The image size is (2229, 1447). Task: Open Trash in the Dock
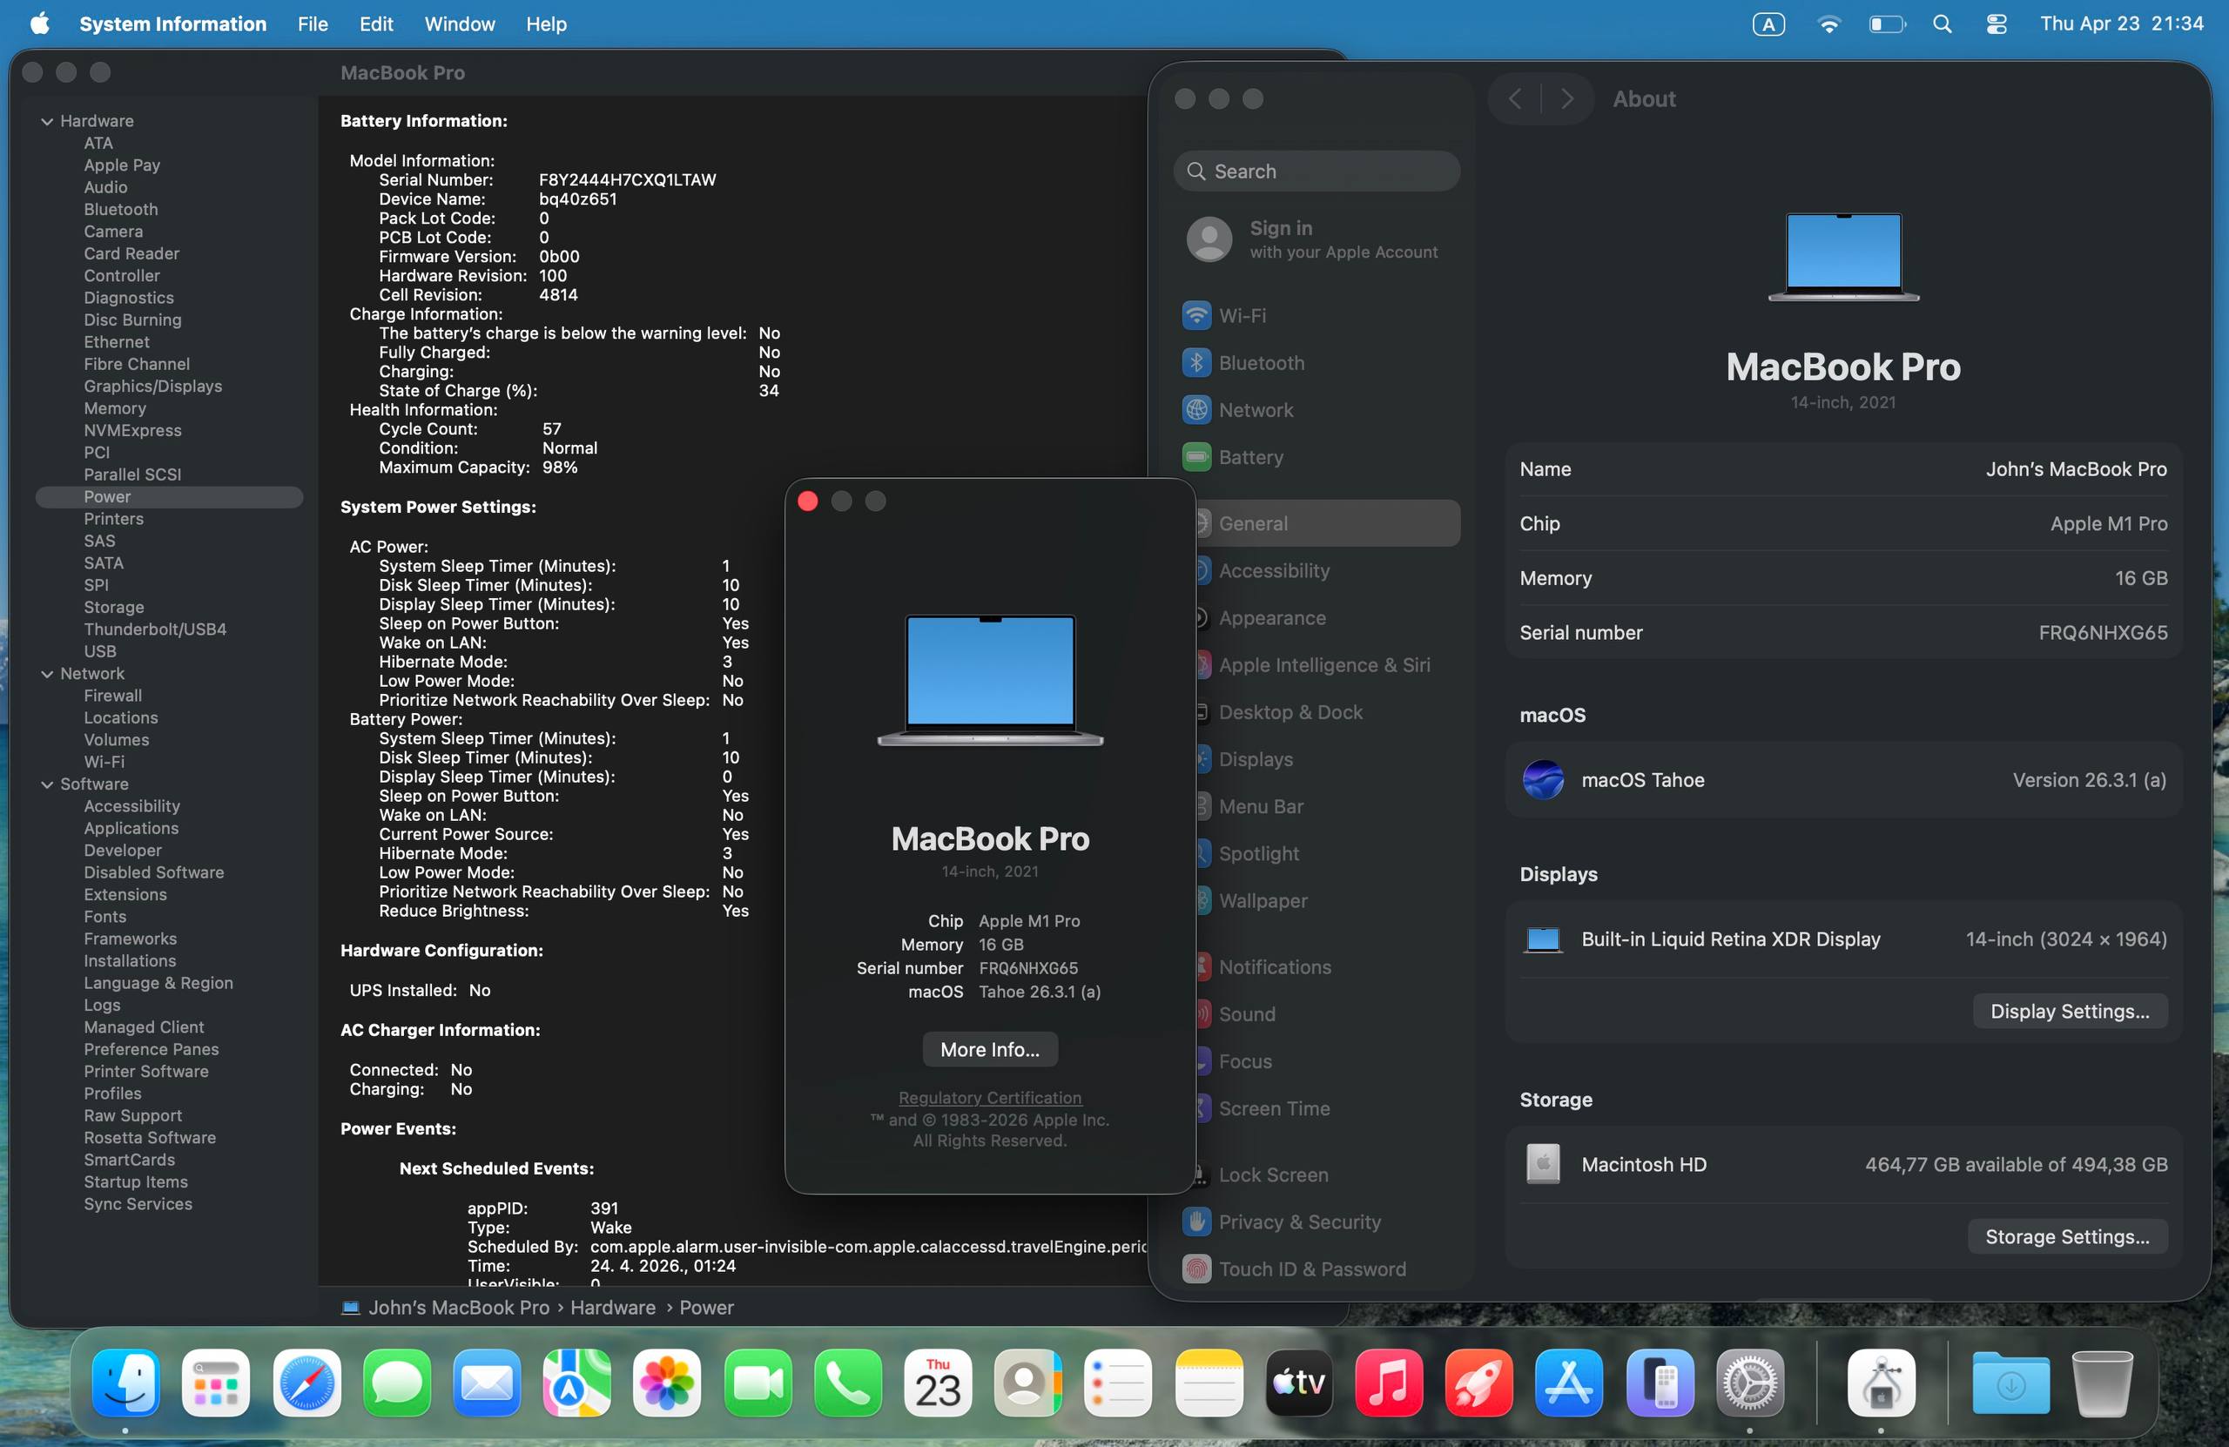coord(2102,1383)
